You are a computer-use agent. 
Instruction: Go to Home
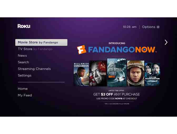tap(23, 89)
